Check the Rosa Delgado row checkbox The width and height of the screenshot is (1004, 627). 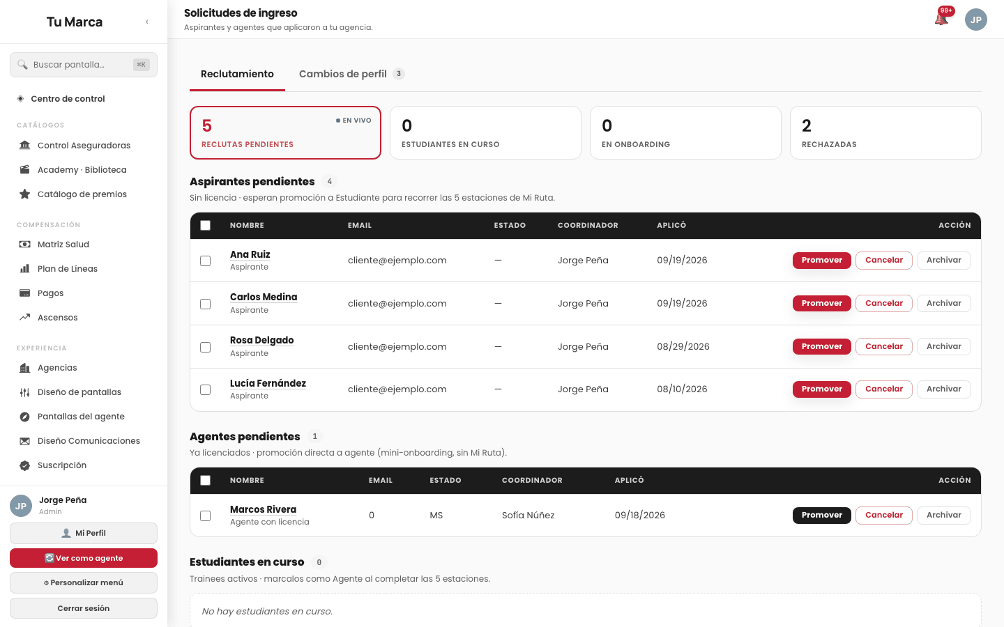coord(205,347)
